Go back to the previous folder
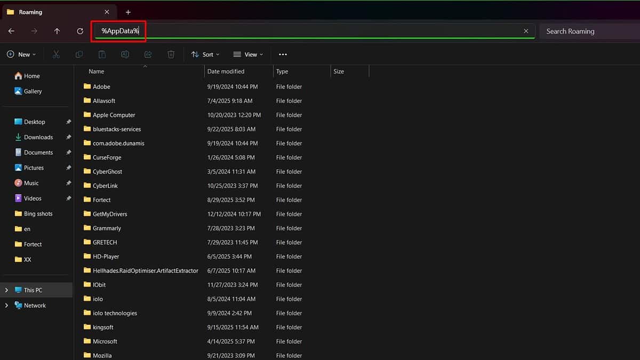The height and width of the screenshot is (360, 640). tap(11, 31)
